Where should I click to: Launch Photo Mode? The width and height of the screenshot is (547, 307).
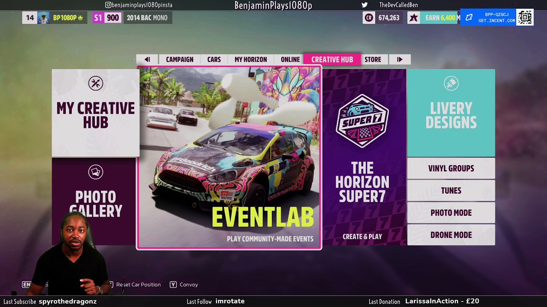(x=451, y=213)
